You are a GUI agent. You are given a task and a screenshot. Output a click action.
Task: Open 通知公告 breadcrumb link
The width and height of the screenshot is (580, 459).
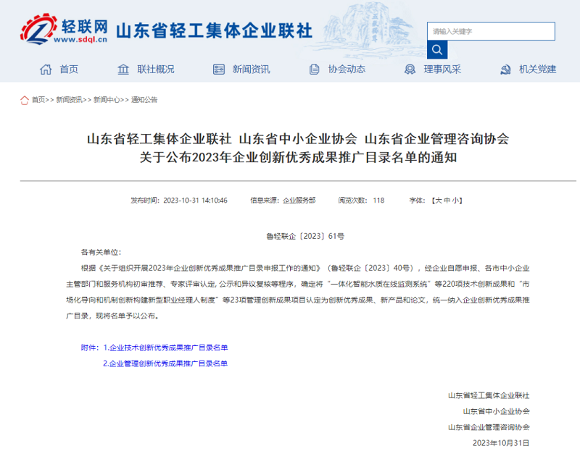[144, 100]
